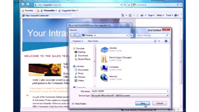Cancel the Save As dialog
Viewport: 199px width, 112px height.
(x=160, y=103)
